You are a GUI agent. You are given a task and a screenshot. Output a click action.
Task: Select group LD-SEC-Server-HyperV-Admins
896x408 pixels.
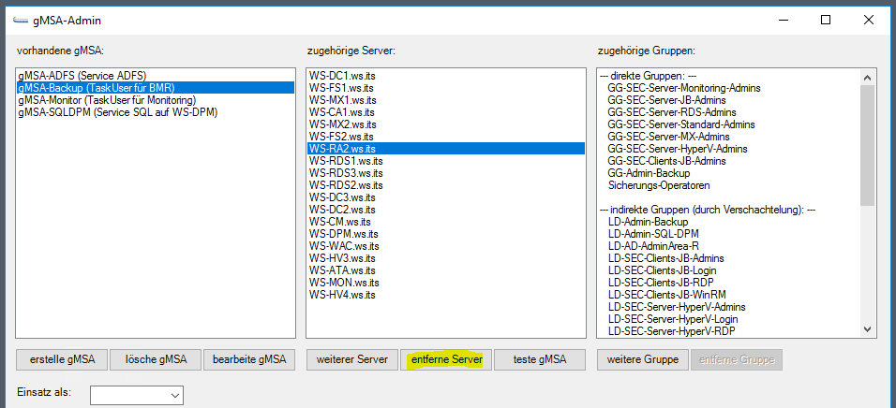677,307
